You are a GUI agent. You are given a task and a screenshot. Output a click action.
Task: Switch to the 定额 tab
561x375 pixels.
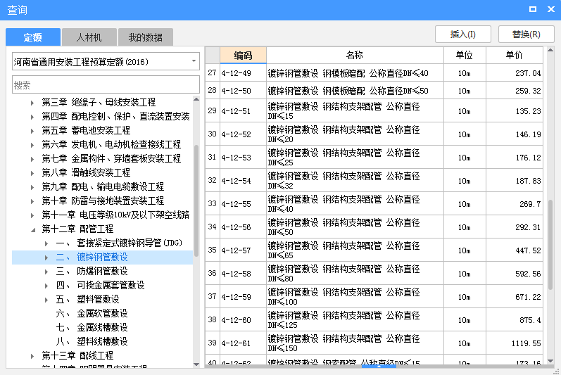click(33, 37)
